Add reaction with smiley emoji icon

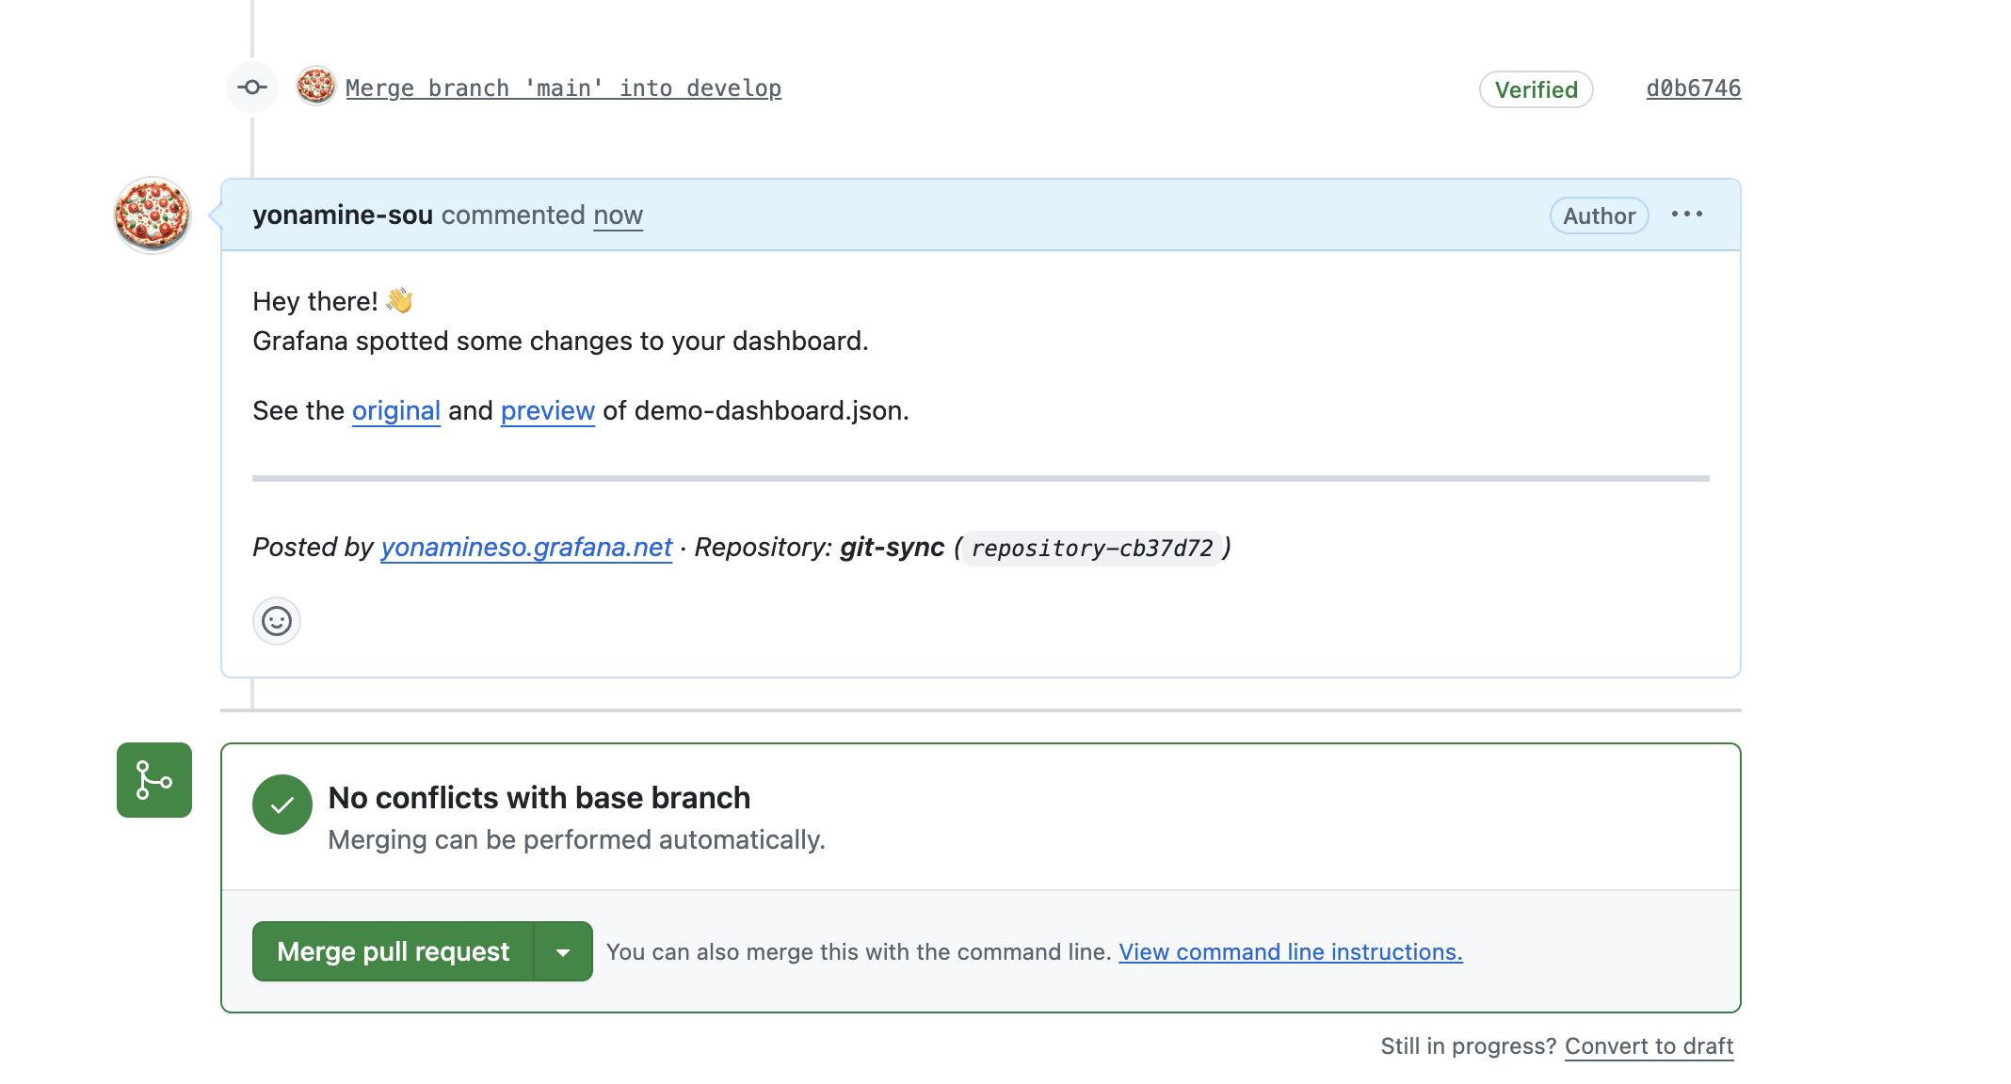click(x=276, y=621)
